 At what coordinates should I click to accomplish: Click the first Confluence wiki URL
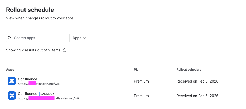click(x=39, y=83)
